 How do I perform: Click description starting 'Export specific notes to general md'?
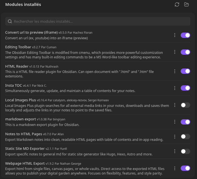pos(79,154)
